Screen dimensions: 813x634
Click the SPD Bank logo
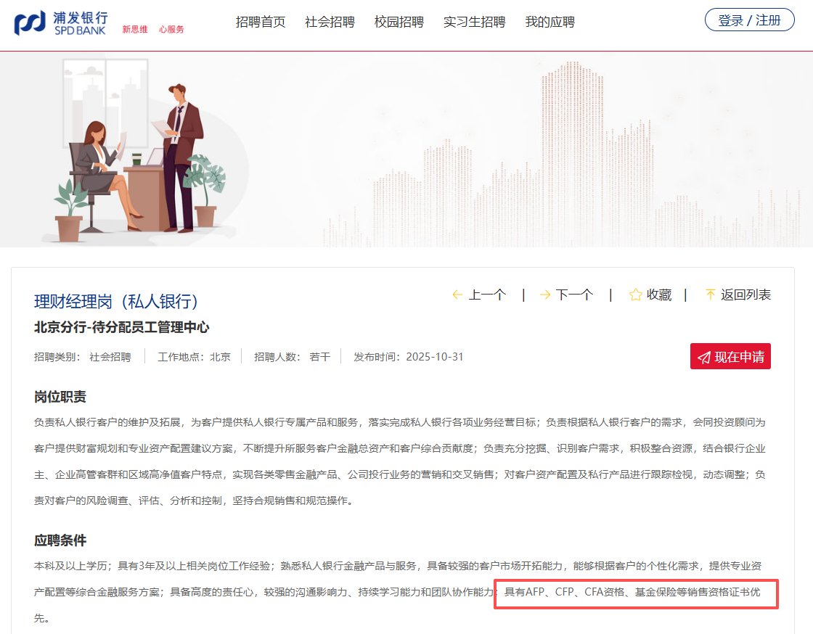[x=60, y=22]
